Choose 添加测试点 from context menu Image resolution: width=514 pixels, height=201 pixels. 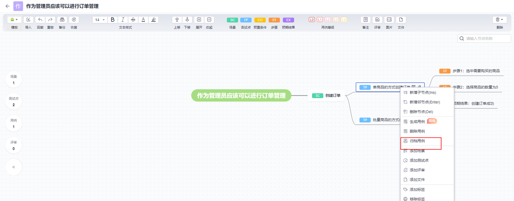coord(427,160)
